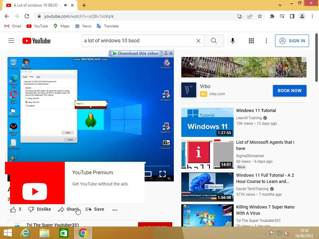Show hidden system tray icons
319x239 pixels.
(264, 233)
